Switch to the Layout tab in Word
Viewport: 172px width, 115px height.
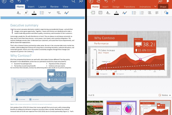[x=42, y=7]
